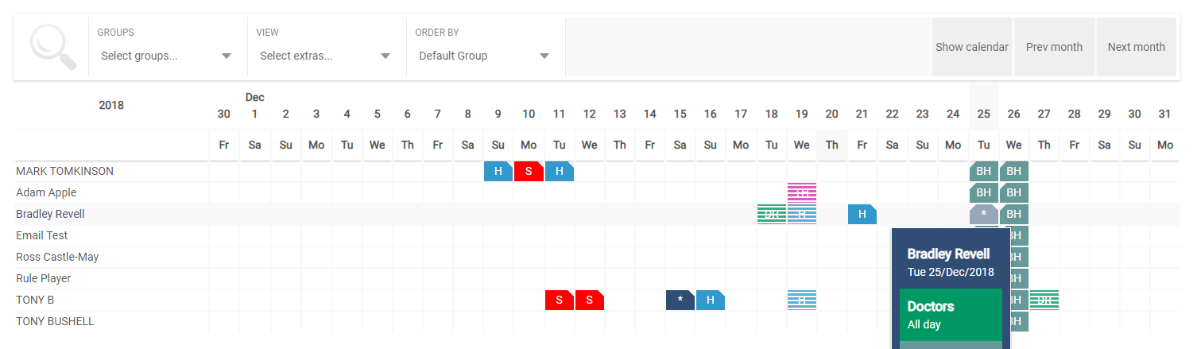Click the Show calendar button

972,47
